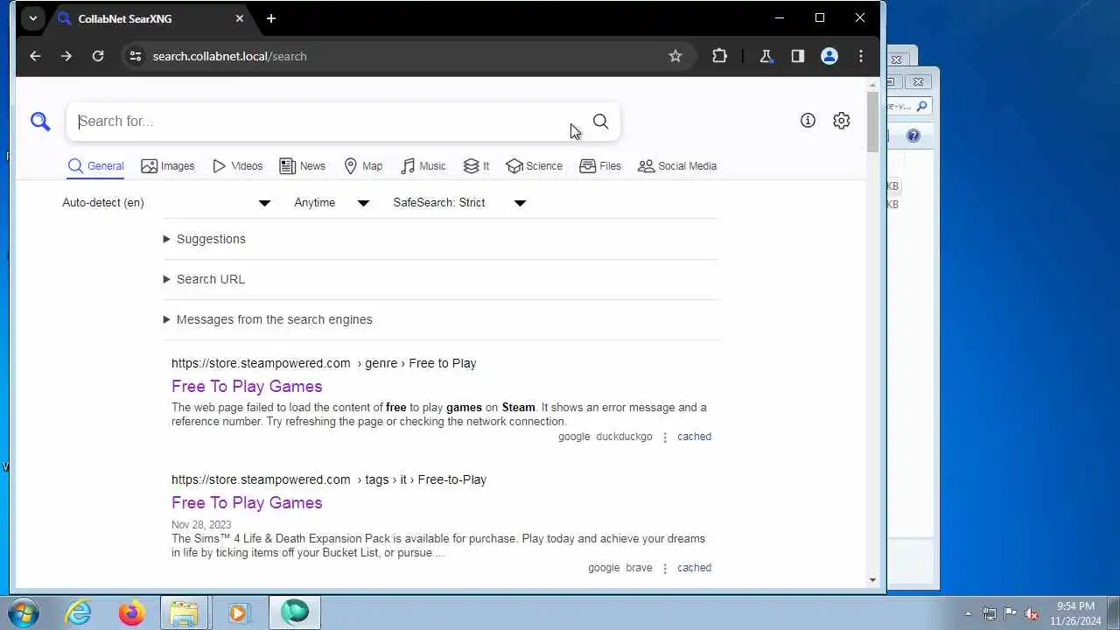This screenshot has width=1120, height=630.
Task: Switch to the Files search tab
Action: 600,165
